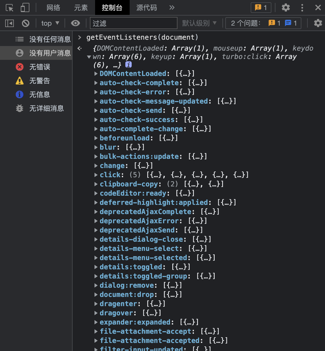The width and height of the screenshot is (325, 351).
Task: Select 没有任何消息 in the sidebar
Action: 36,39
